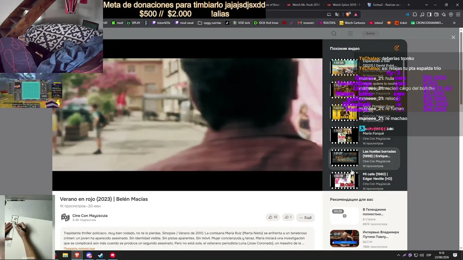This screenshot has width=463, height=260.
Task: Open the BPLAY bookmark
Action: [133, 23]
